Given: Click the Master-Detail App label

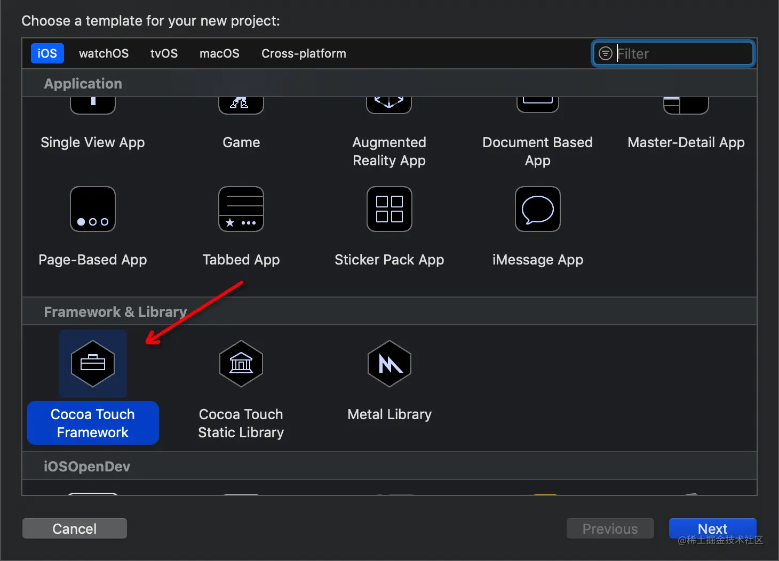Looking at the screenshot, I should [686, 142].
